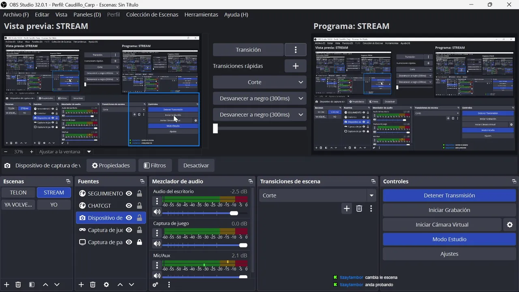Image resolution: width=519 pixels, height=292 pixels.
Task: Delete scene transition with trash icon
Action: 359,208
